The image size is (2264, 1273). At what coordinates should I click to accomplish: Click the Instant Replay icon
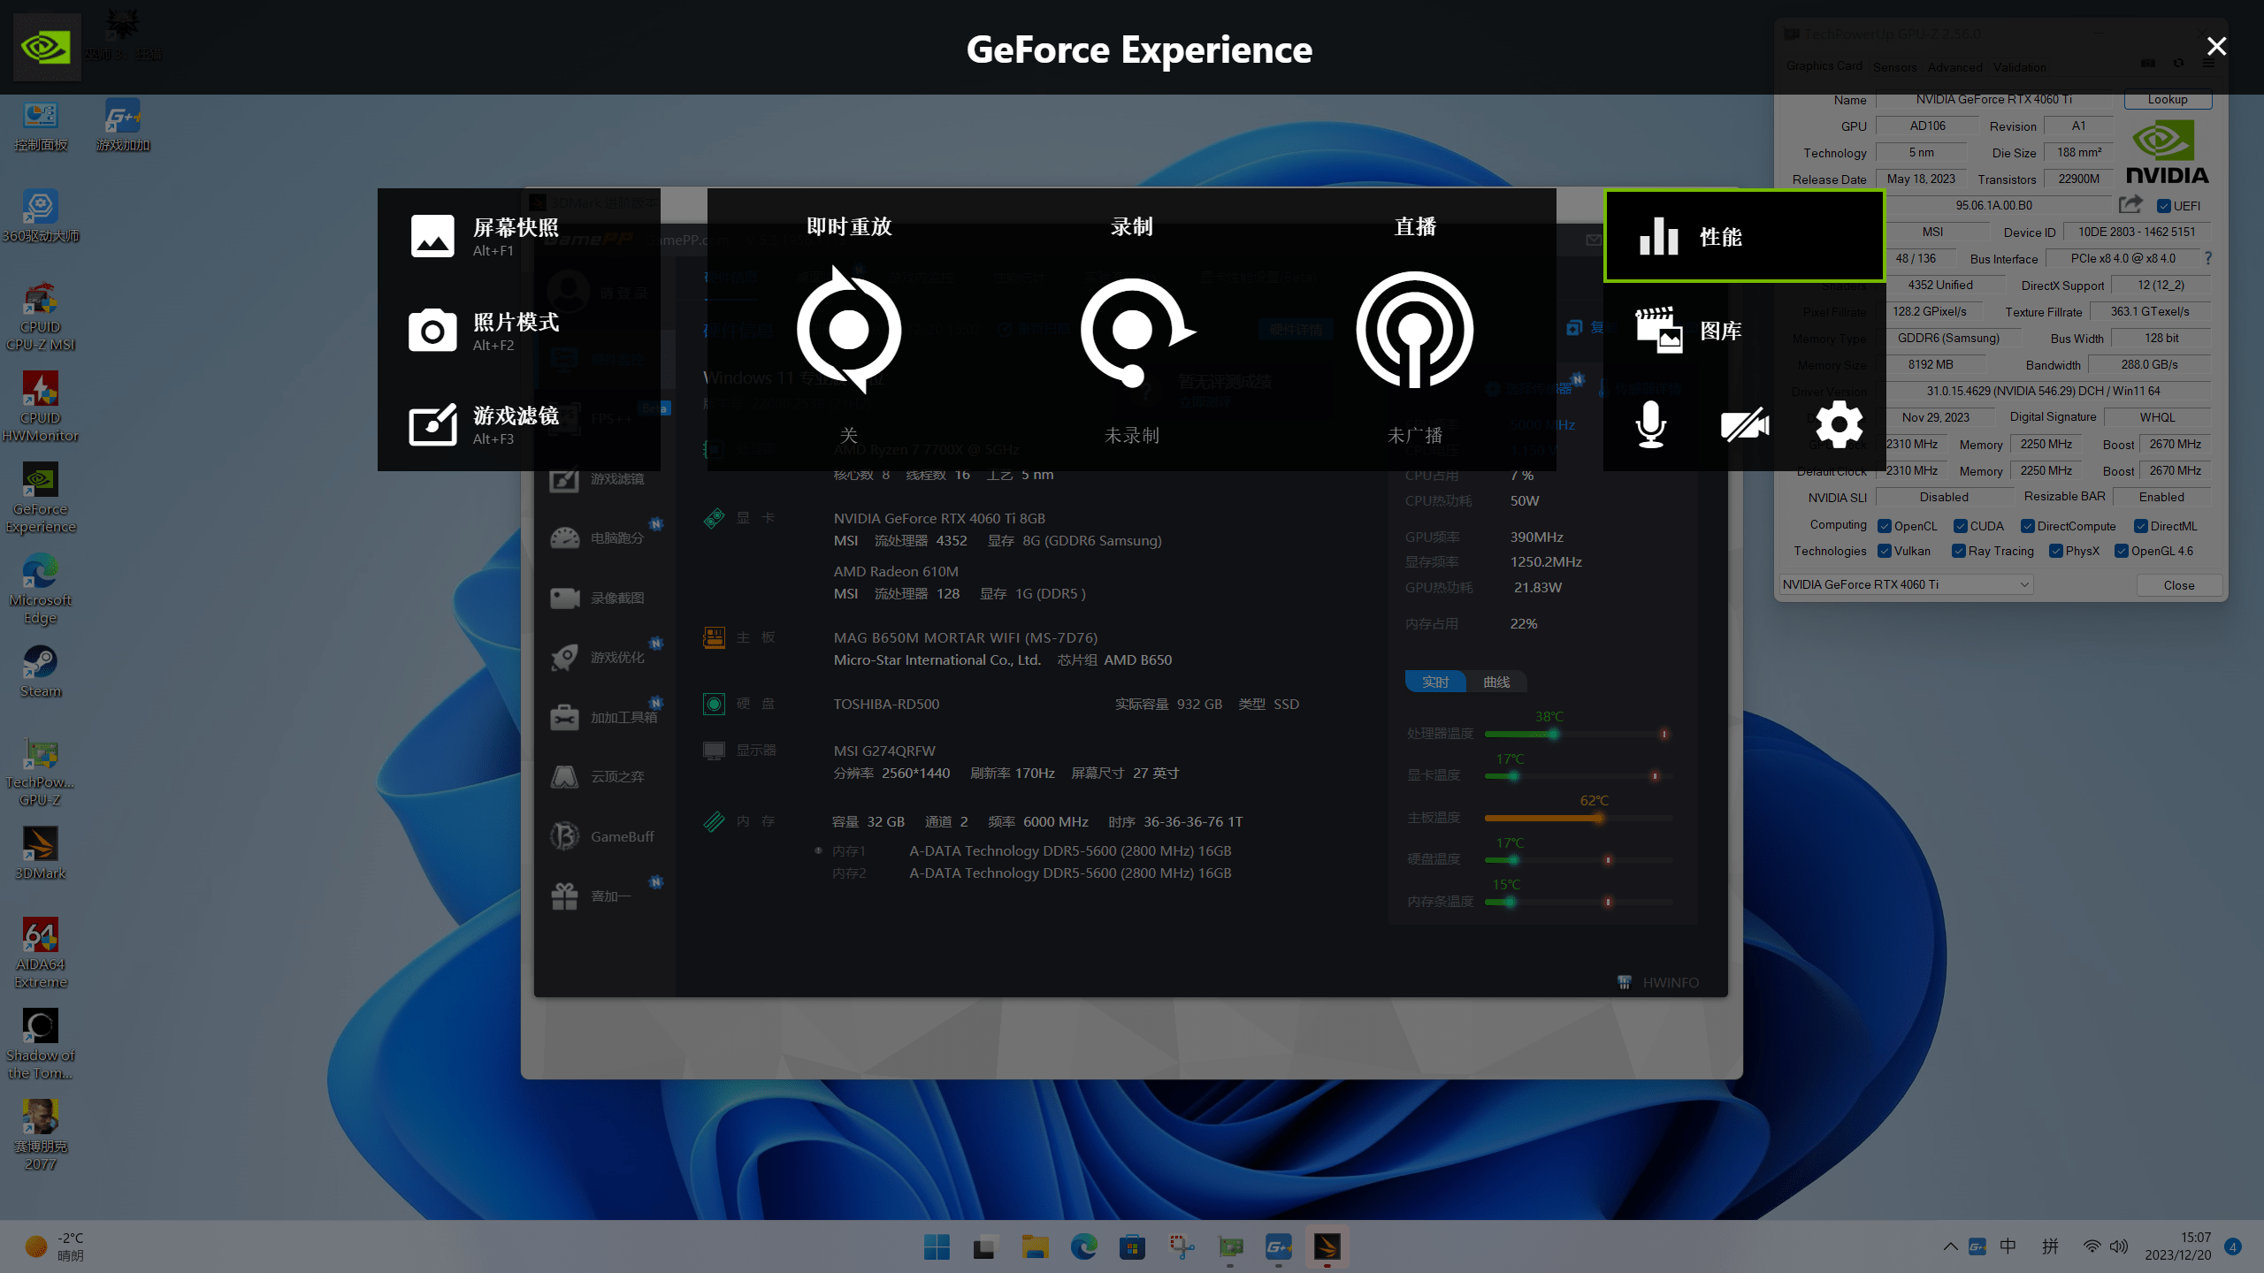click(849, 330)
